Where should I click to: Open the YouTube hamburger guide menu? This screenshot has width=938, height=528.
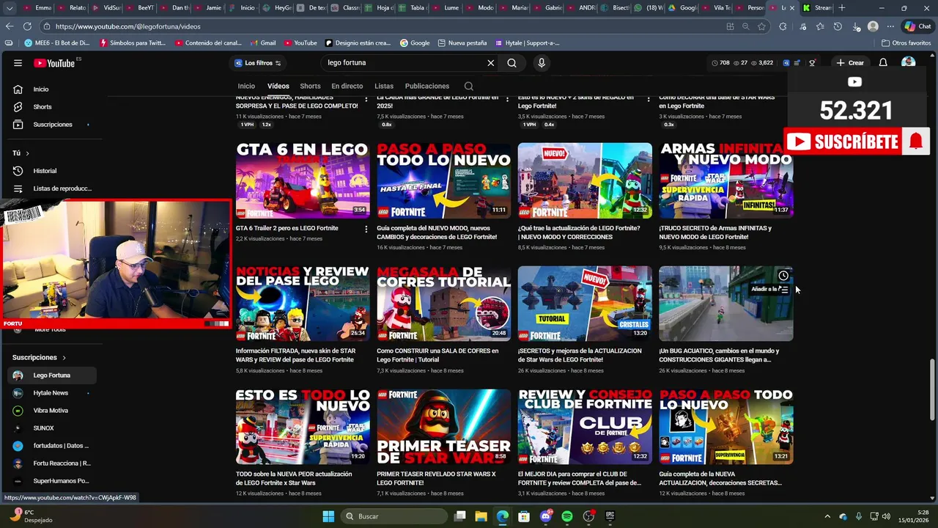tap(18, 63)
